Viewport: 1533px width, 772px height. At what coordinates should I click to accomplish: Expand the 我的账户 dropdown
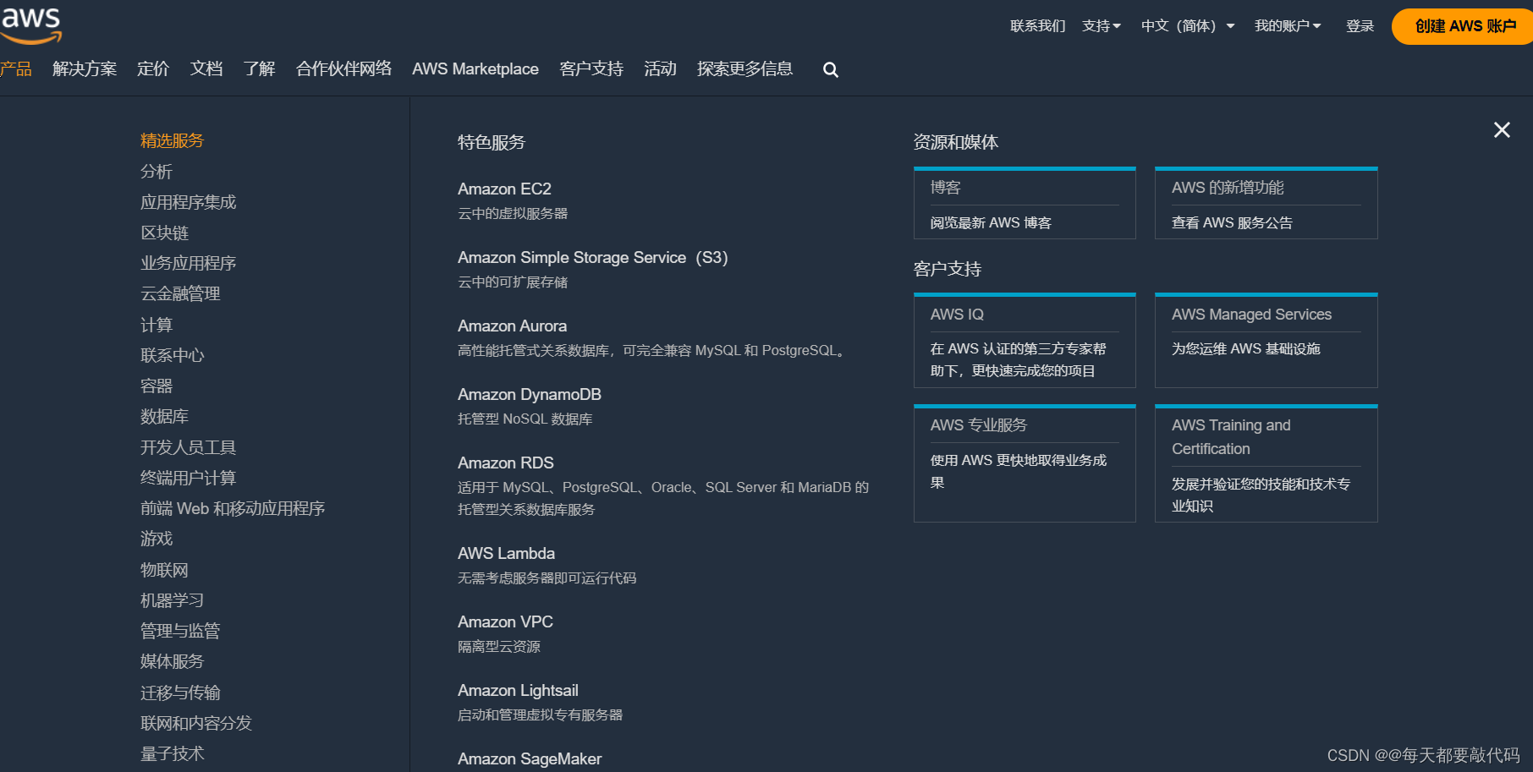[x=1288, y=26]
